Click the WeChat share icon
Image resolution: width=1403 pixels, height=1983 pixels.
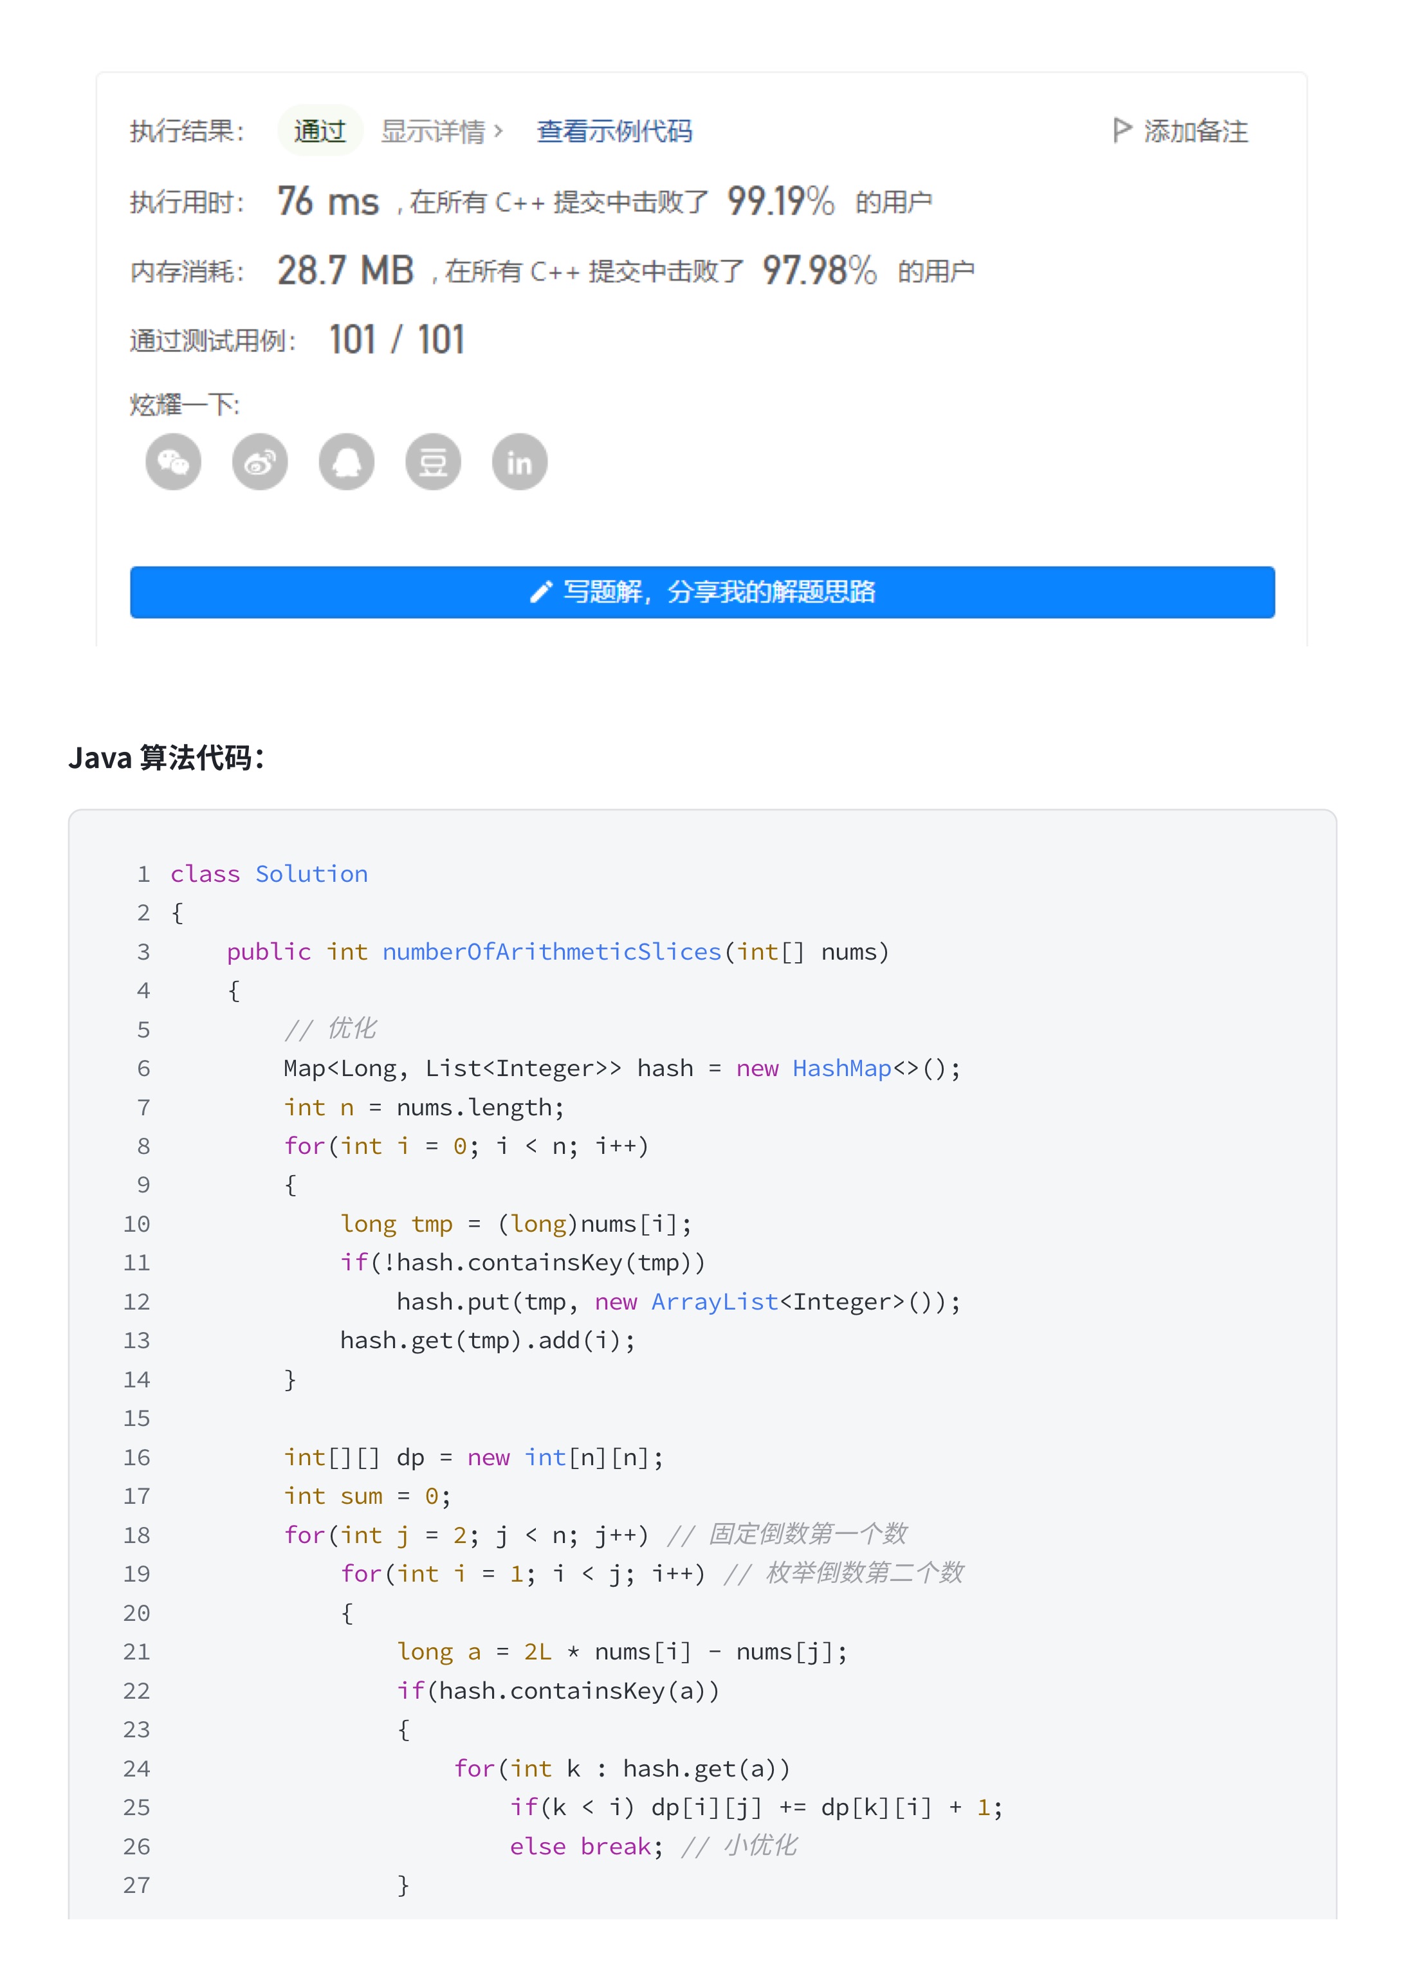tap(173, 462)
